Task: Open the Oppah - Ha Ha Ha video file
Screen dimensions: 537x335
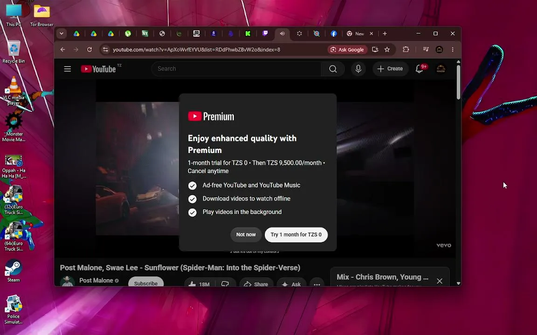Action: pos(14,167)
